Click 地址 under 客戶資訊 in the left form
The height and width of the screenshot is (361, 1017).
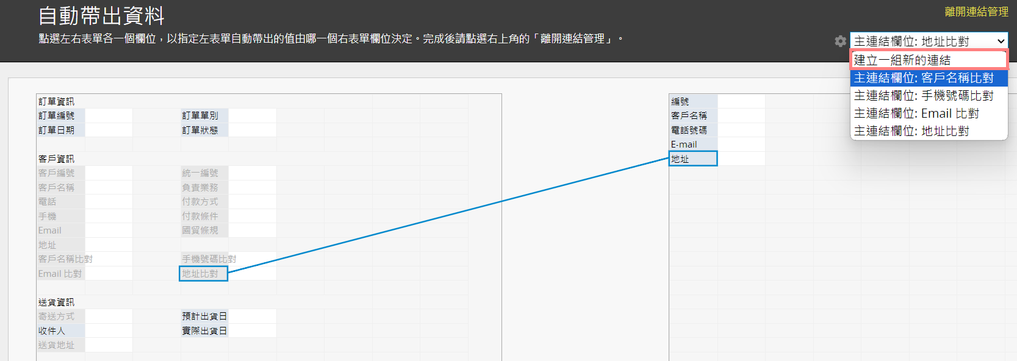coord(61,245)
